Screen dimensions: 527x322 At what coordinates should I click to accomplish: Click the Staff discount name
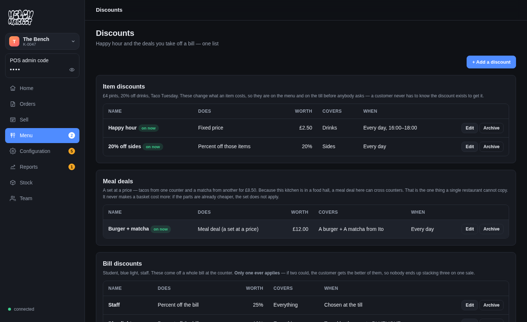114,305
